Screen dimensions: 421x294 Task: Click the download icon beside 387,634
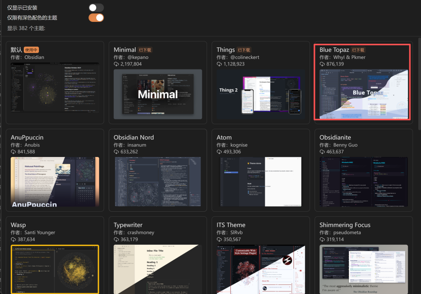coord(13,239)
